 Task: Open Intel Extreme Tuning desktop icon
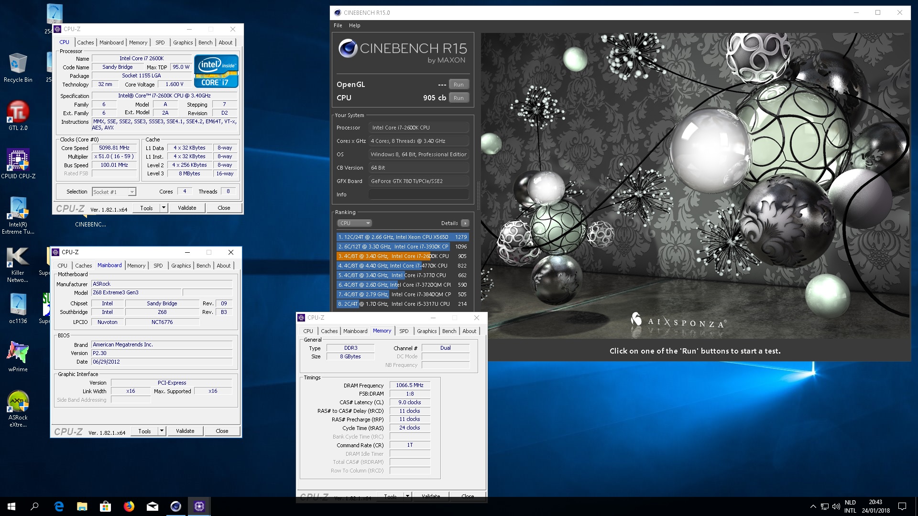click(18, 215)
